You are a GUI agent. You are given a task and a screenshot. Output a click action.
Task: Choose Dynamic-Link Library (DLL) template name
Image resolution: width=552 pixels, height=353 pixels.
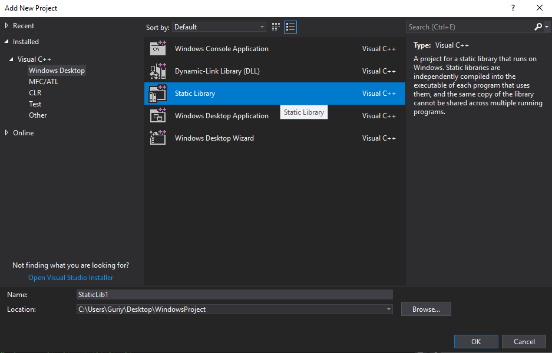[217, 71]
